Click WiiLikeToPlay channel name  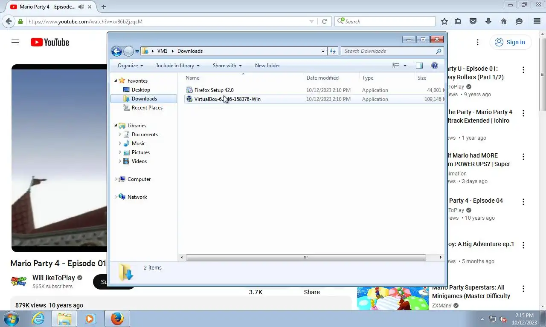(x=54, y=278)
